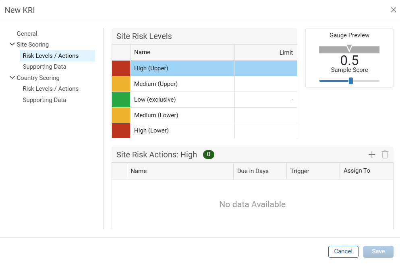400x265 pixels.
Task: Click the Name header in Site Risk Levels
Action: (182, 52)
